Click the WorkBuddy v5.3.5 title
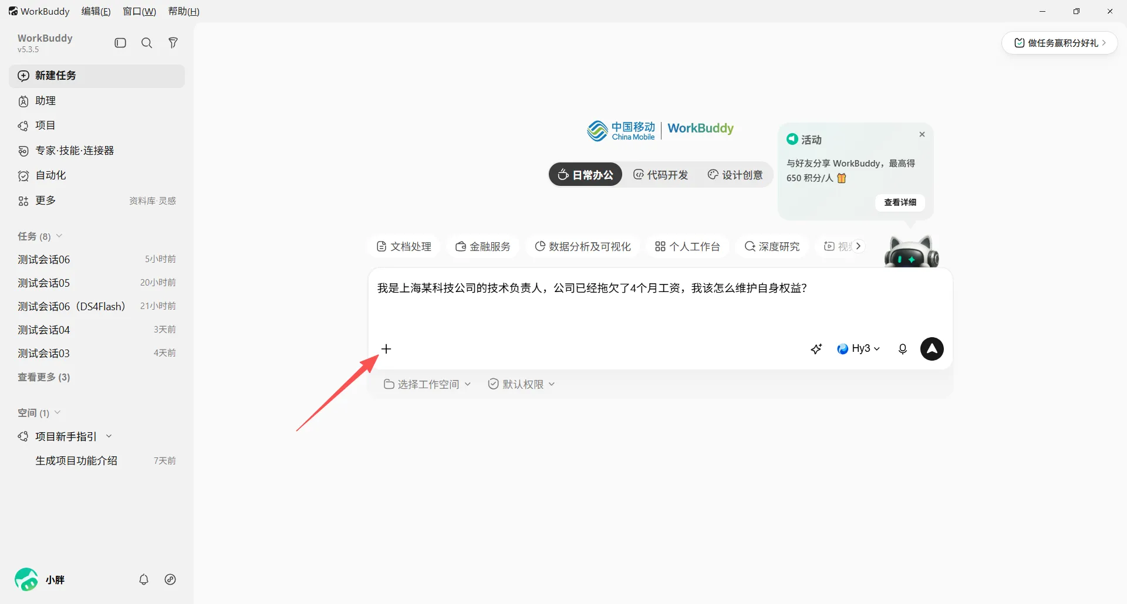The height and width of the screenshot is (604, 1127). pos(45,43)
